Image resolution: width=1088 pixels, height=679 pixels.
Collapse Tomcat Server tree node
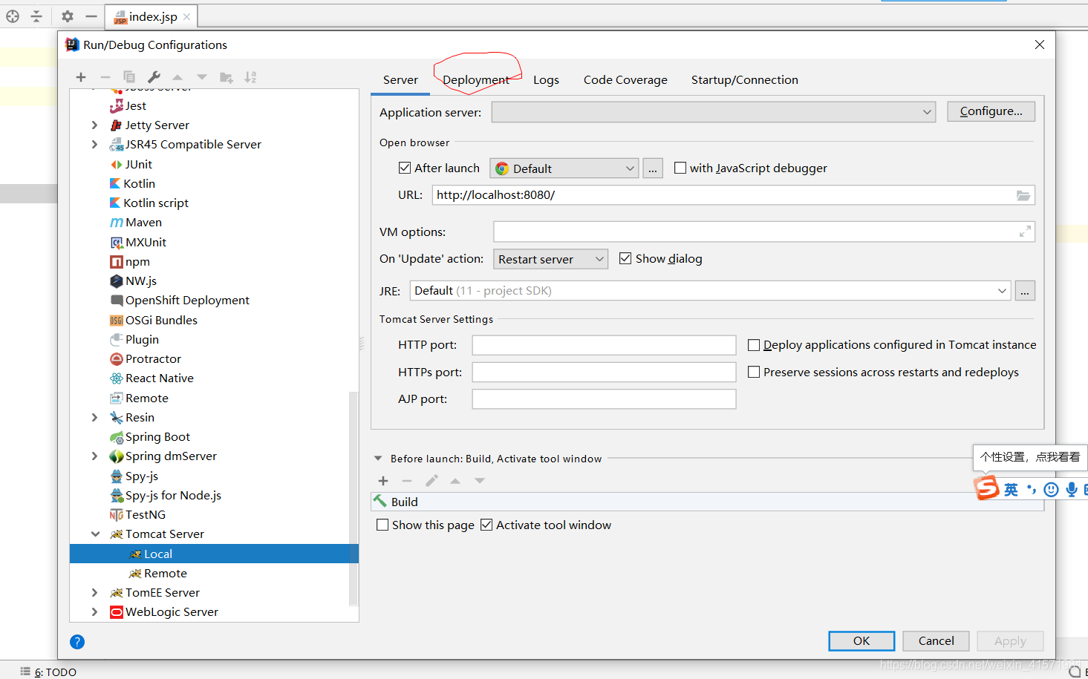95,534
